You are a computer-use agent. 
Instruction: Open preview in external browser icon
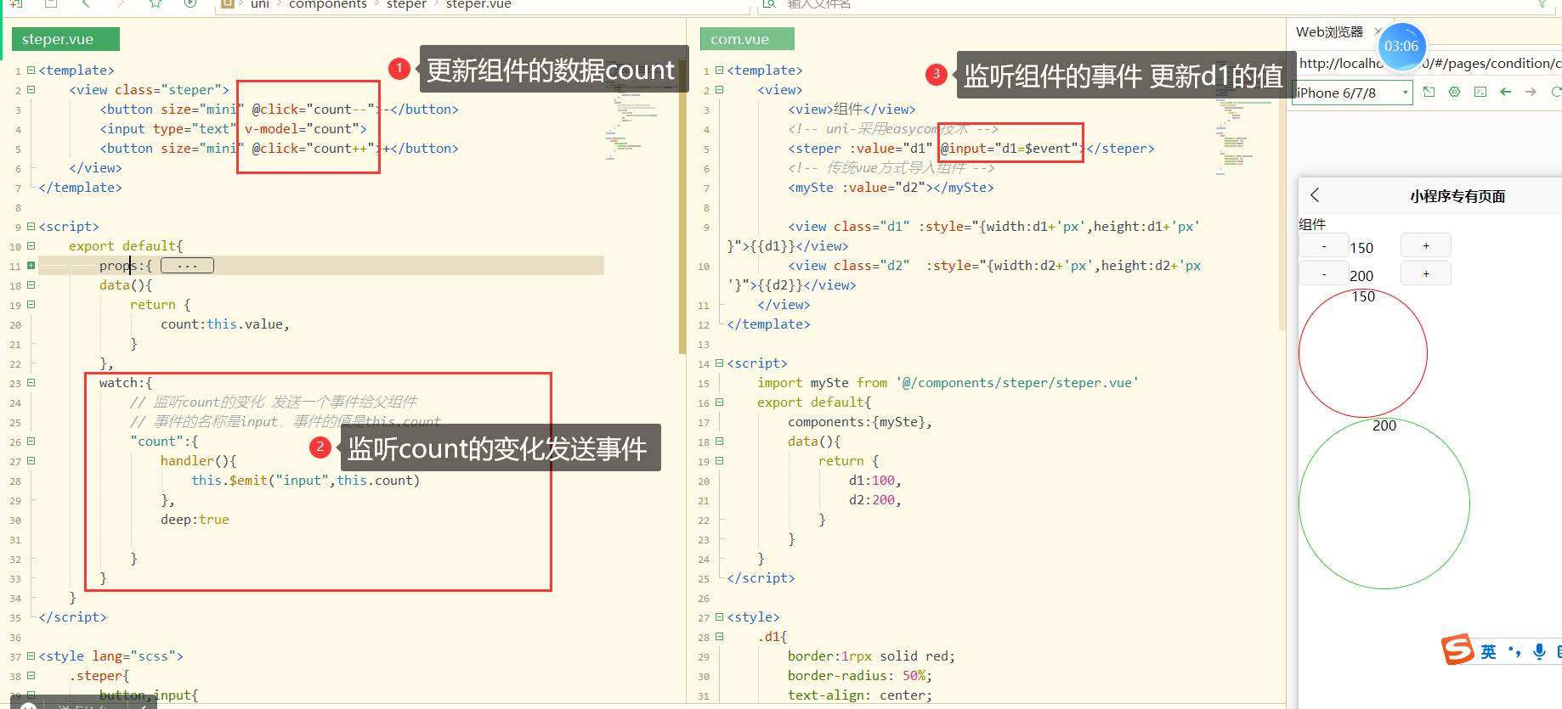pos(1429,92)
